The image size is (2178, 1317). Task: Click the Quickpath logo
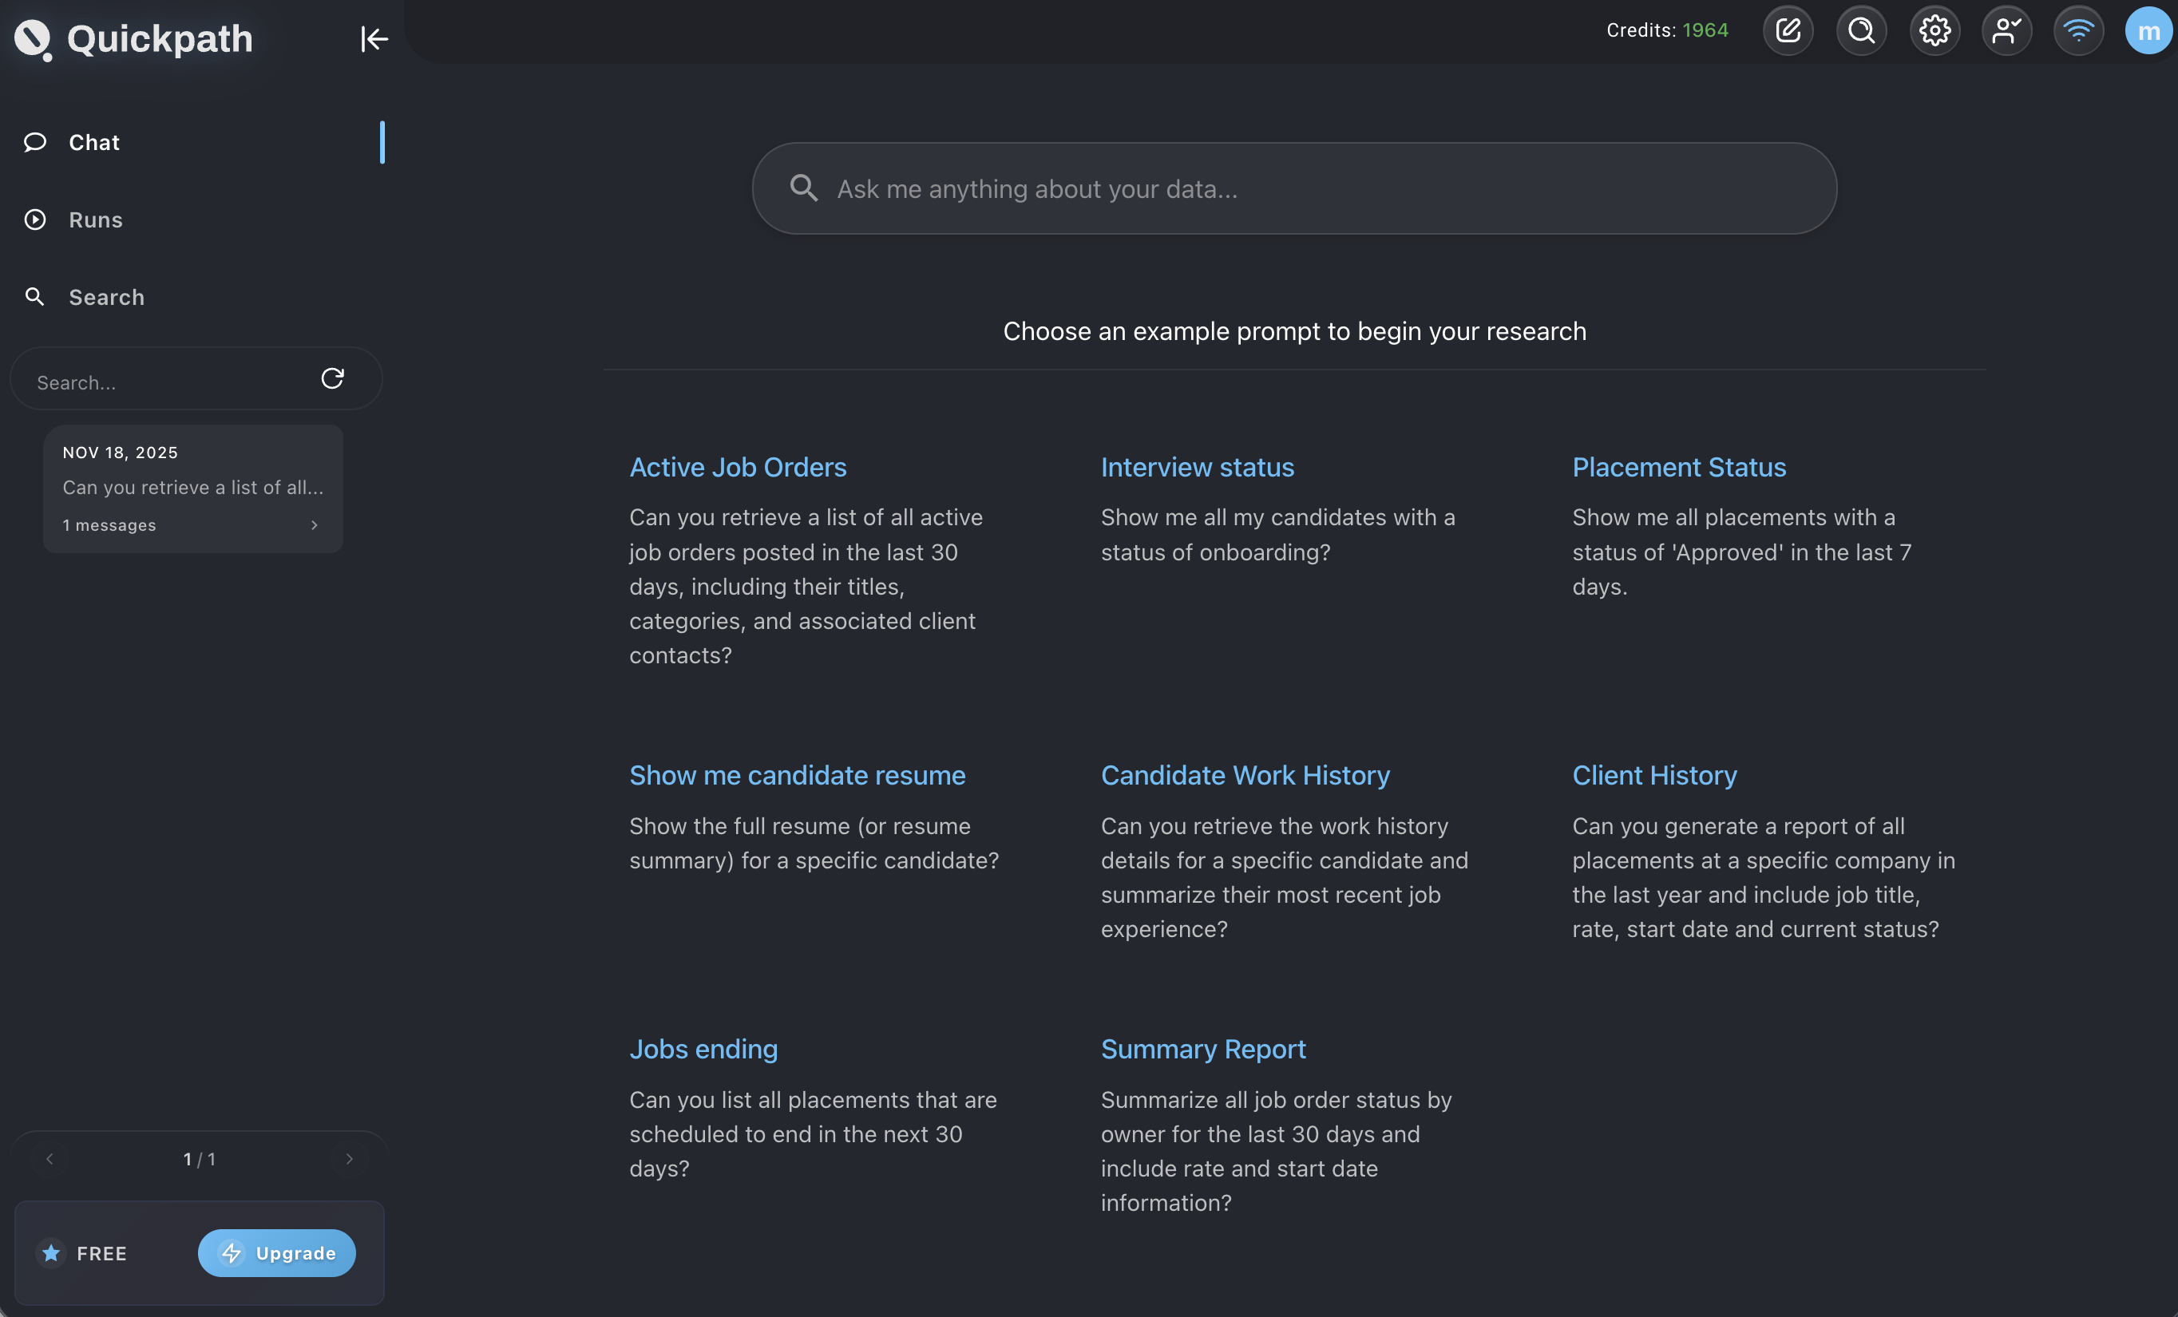tap(34, 39)
